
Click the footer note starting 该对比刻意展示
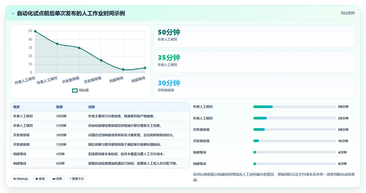coord(274,177)
